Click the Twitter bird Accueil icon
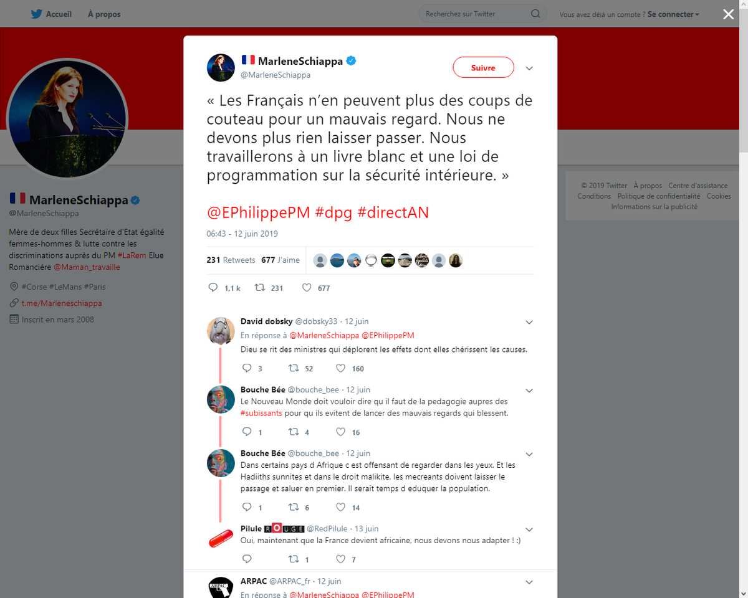Image resolution: width=748 pixels, height=598 pixels. tap(37, 14)
